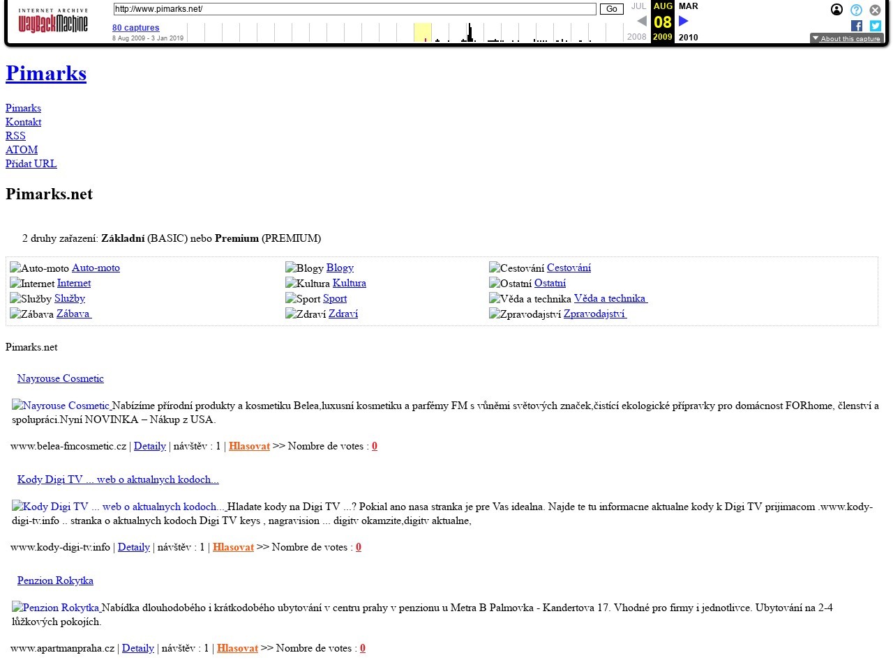Viewport: 893px width, 669px height.
Task: Click the Go button
Action: (611, 9)
